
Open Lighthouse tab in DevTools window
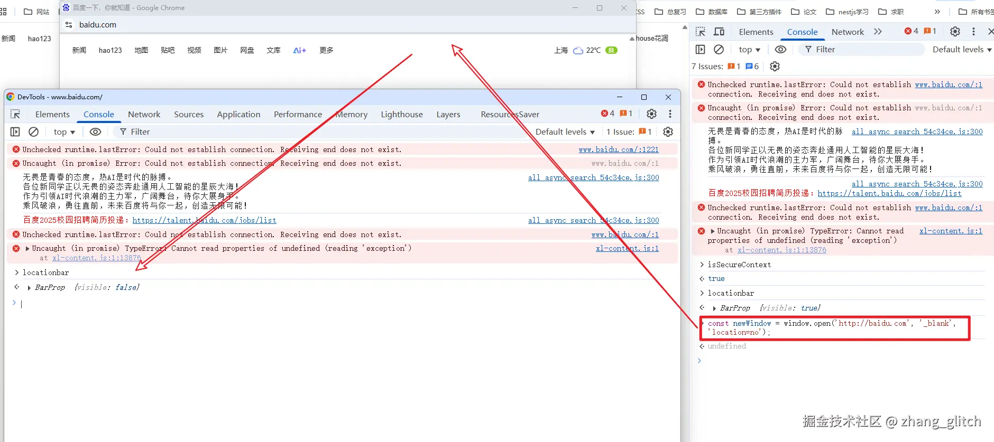click(402, 114)
